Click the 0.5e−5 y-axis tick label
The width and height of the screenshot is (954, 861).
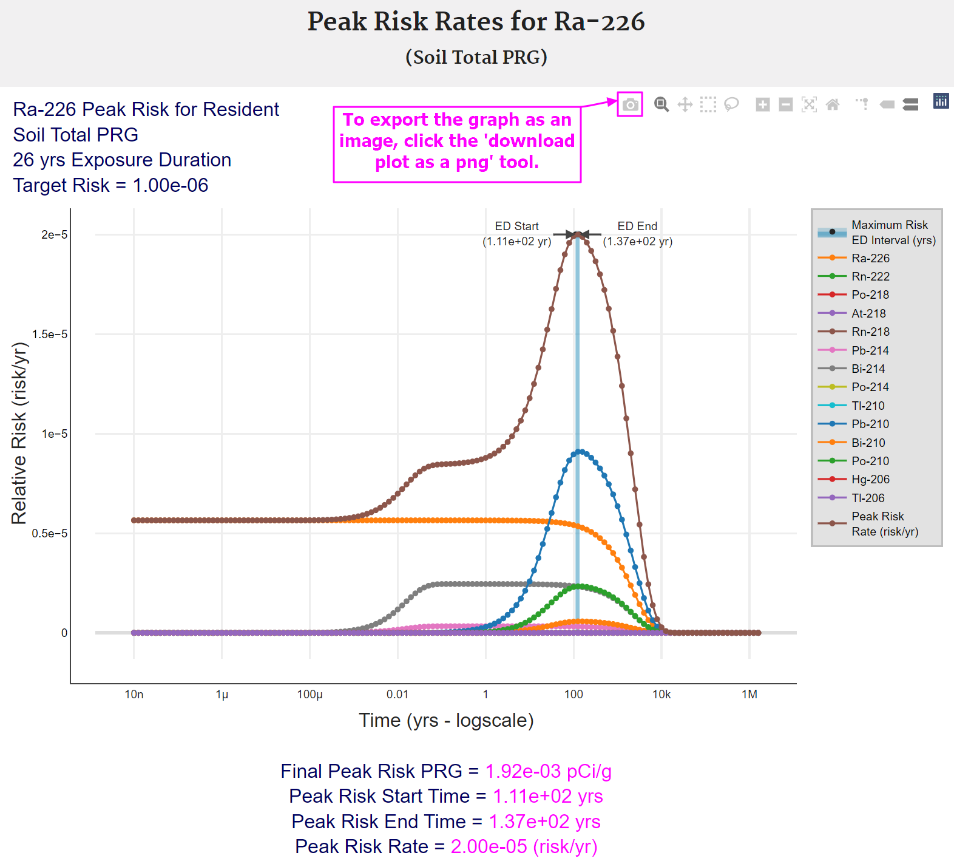[x=50, y=534]
